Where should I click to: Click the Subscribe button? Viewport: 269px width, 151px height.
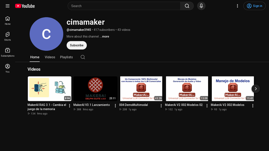tap(77, 45)
